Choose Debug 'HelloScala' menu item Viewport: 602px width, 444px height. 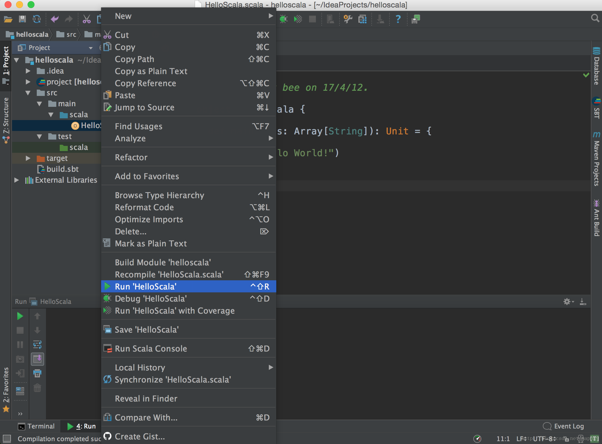click(x=188, y=298)
